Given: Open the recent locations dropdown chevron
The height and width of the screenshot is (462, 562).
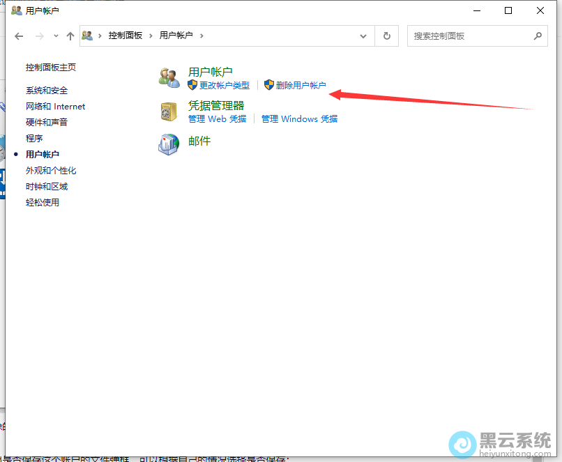Looking at the screenshot, I should tap(56, 36).
